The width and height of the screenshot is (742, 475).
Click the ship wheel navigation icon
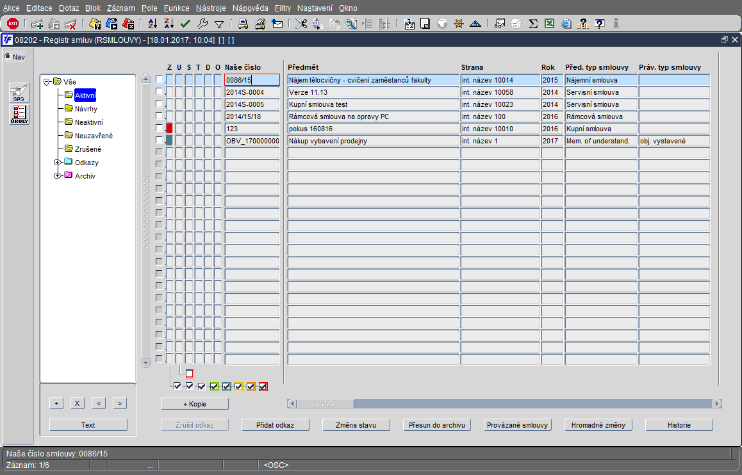[459, 24]
